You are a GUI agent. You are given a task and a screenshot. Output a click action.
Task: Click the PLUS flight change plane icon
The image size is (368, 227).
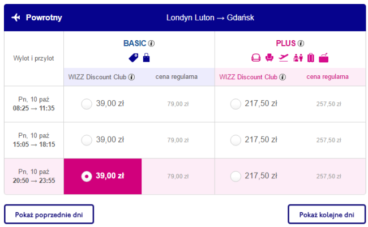click(284, 58)
